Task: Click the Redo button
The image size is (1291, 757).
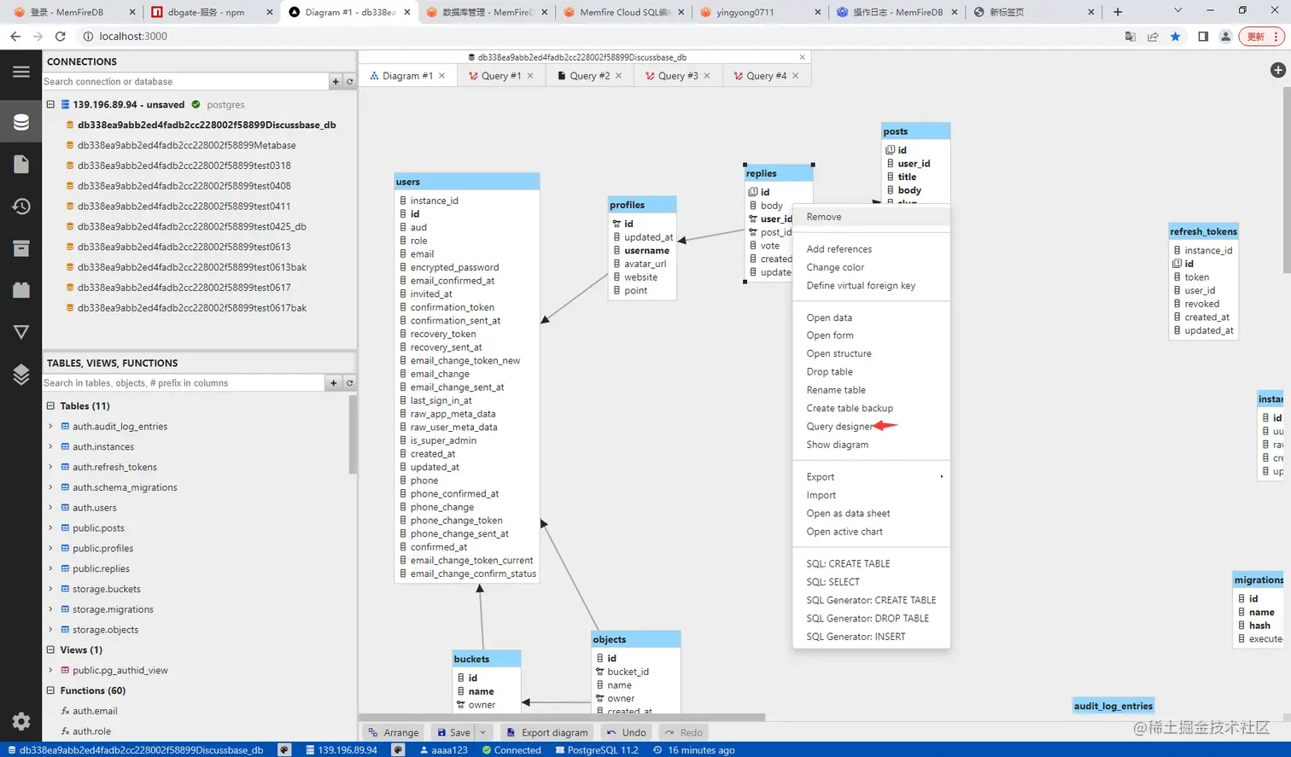Action: tap(683, 732)
